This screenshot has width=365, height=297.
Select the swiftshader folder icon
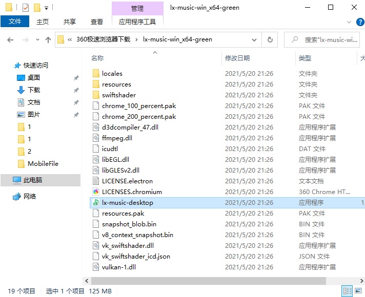(96, 95)
